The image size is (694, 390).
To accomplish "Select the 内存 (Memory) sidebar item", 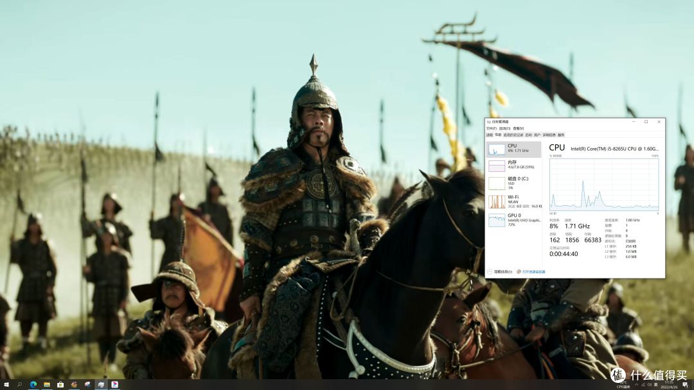I will click(x=514, y=165).
